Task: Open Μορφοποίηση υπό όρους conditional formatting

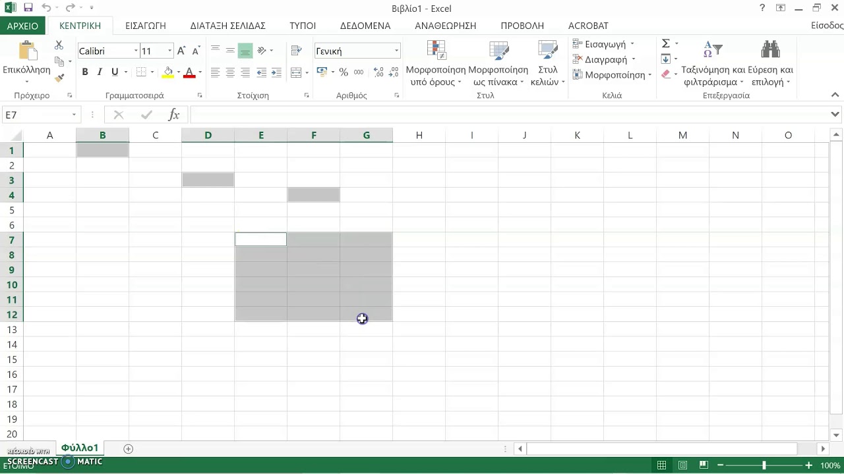Action: pyautogui.click(x=436, y=63)
